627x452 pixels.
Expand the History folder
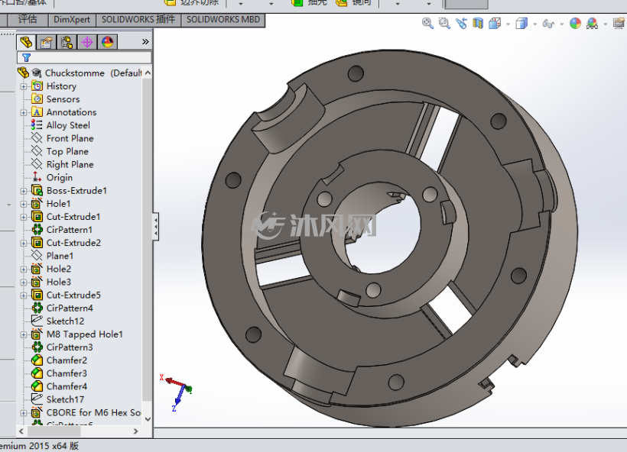24,86
